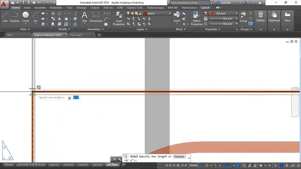Click the Plot printer icon in quick access

[34, 3]
